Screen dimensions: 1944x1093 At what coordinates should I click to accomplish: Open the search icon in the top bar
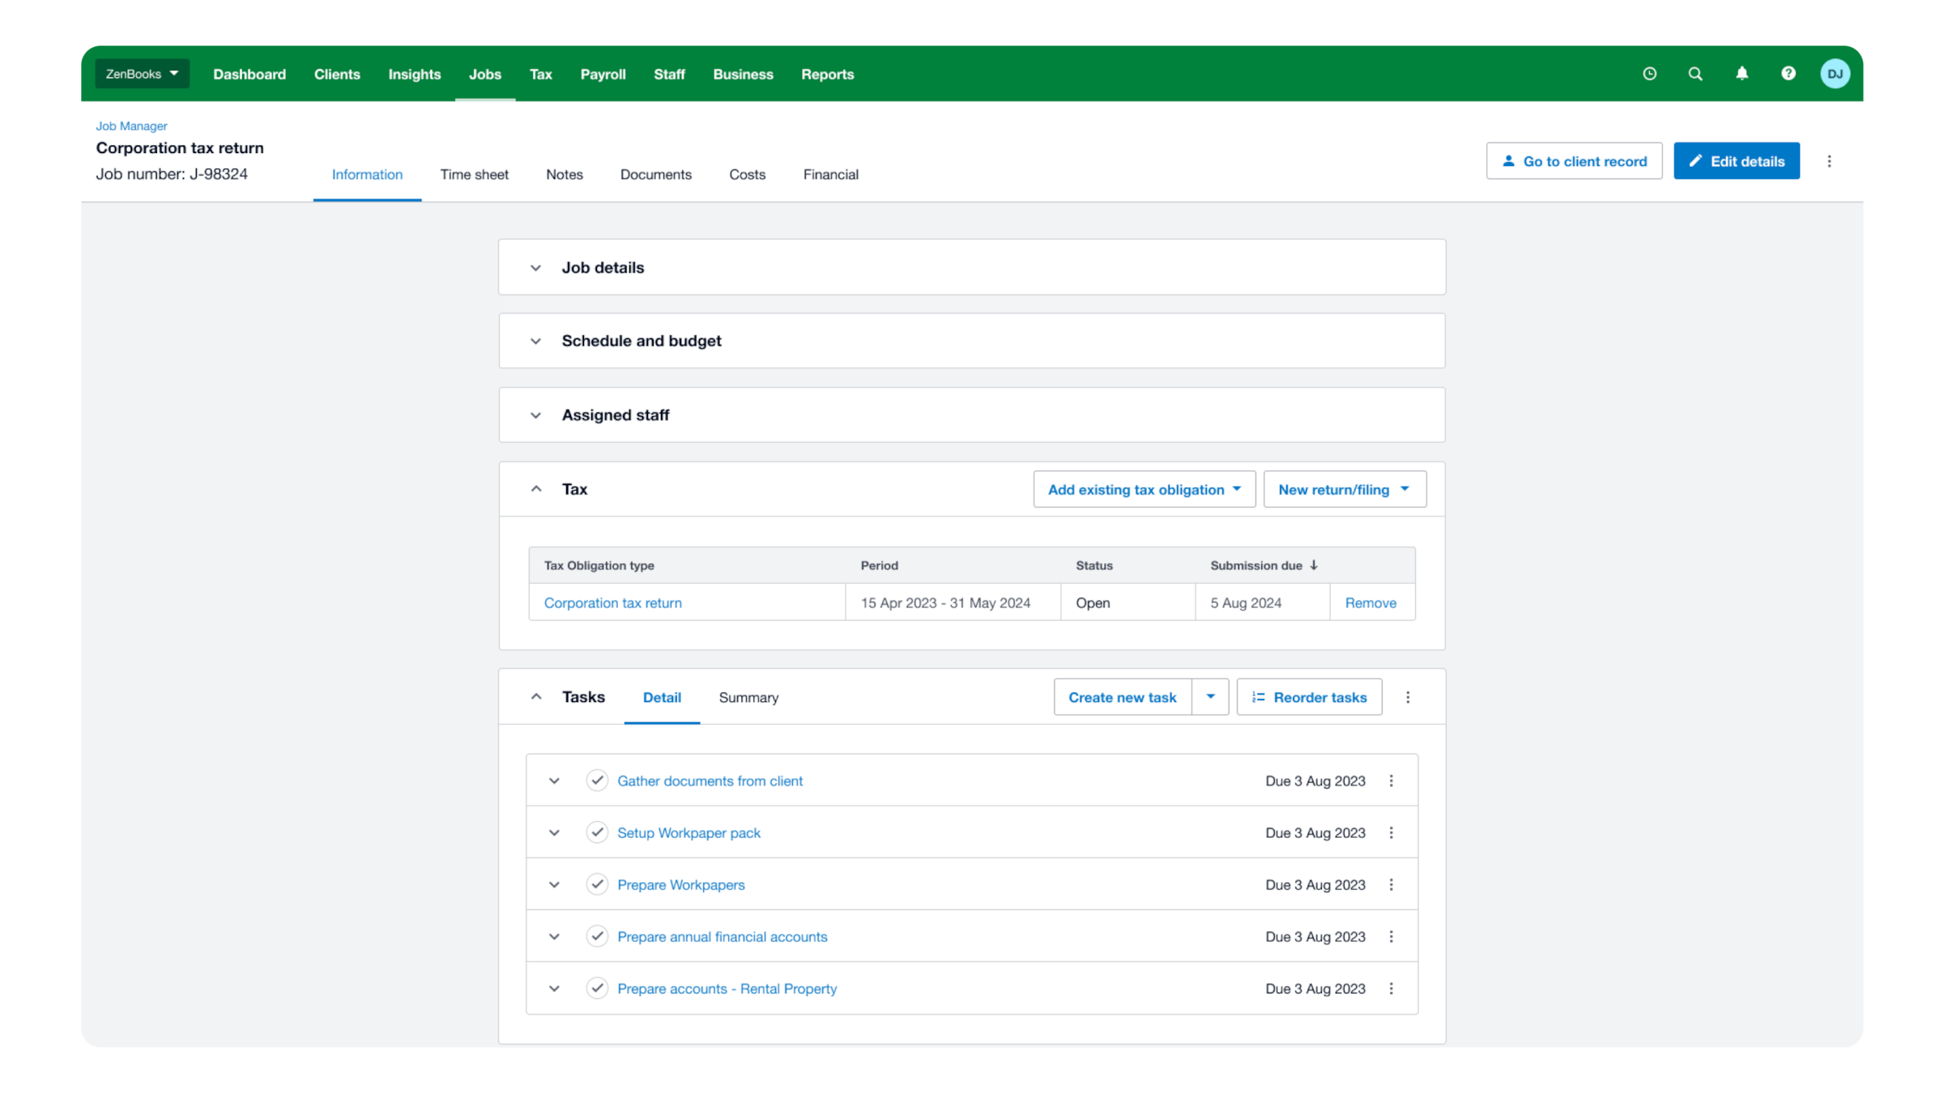pyautogui.click(x=1695, y=74)
